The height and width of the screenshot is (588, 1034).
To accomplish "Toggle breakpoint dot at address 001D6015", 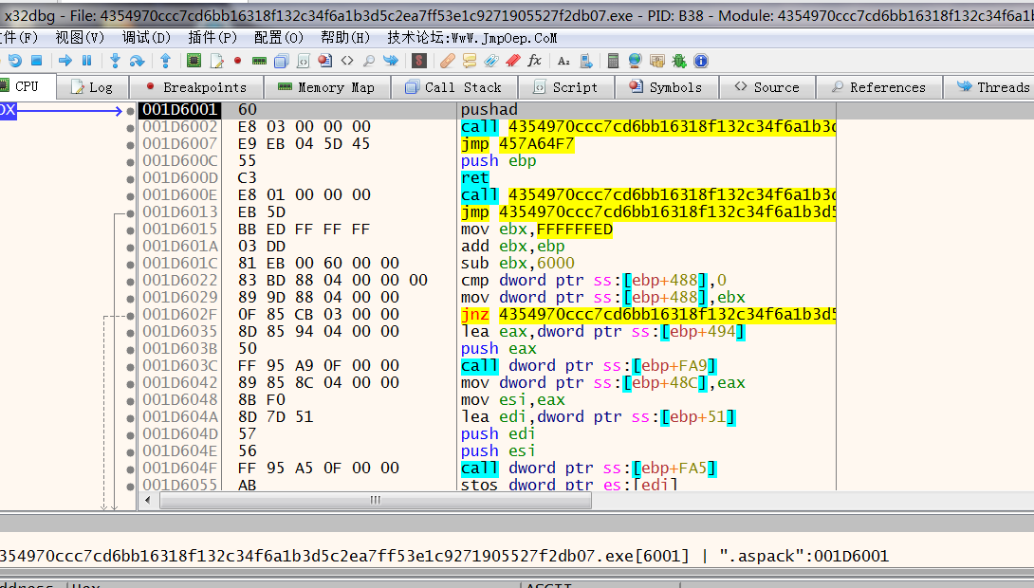I will tap(131, 230).
